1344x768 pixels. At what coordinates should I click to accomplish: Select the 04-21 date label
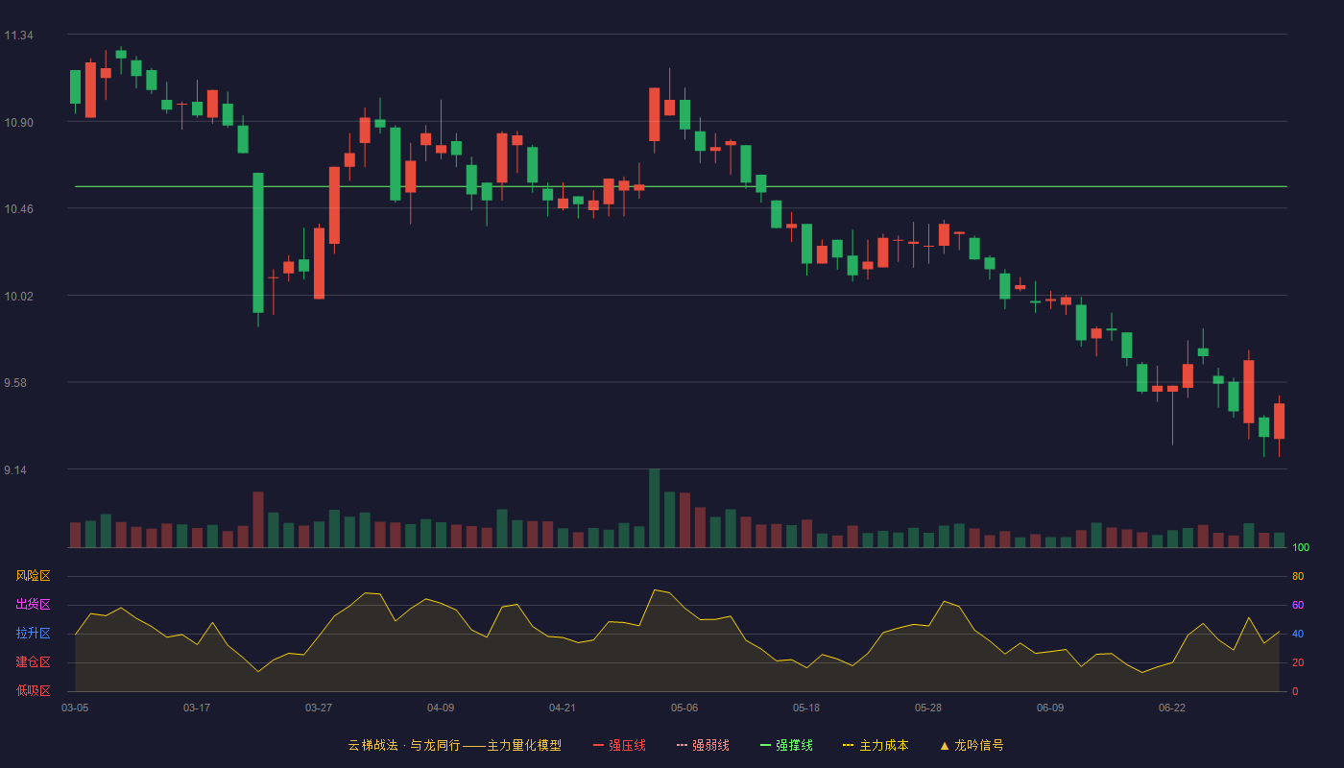pyautogui.click(x=563, y=708)
